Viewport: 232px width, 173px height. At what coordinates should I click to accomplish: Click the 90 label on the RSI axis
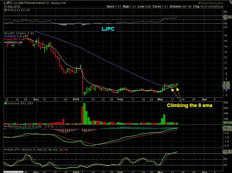coord(225,12)
